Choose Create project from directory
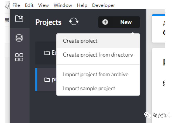This screenshot has height=123, width=176. tap(98, 55)
